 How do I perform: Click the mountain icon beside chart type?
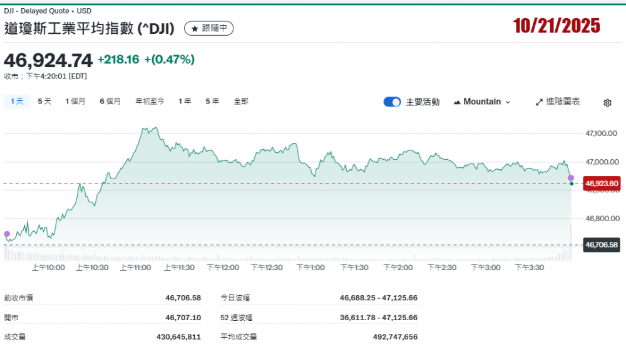tap(456, 102)
